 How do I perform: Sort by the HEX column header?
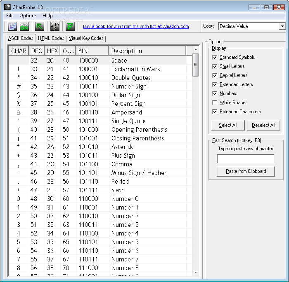click(52, 51)
